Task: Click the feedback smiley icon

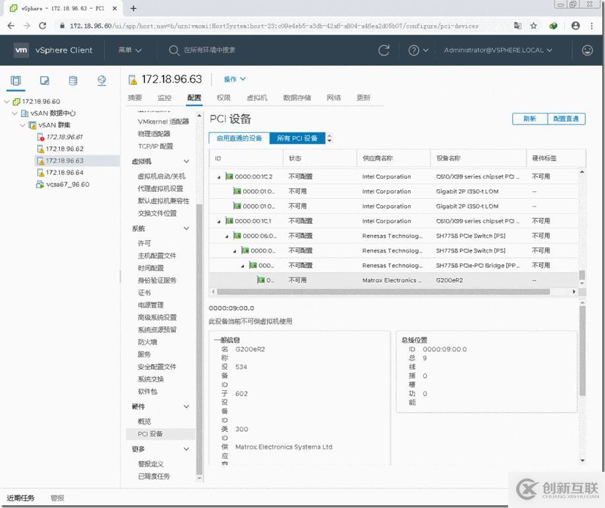Action: point(587,50)
